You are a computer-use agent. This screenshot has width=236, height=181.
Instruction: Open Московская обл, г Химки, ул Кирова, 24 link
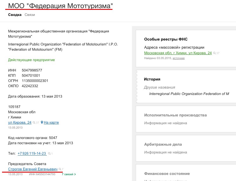pos(178,53)
